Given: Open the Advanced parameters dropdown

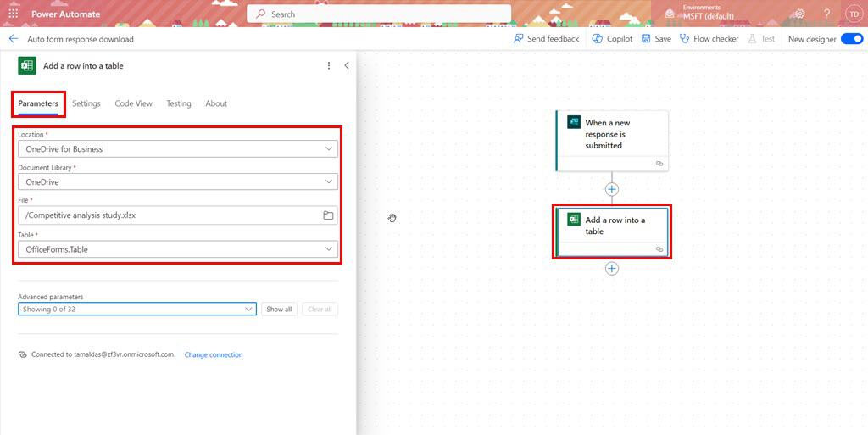Looking at the screenshot, I should (x=137, y=309).
